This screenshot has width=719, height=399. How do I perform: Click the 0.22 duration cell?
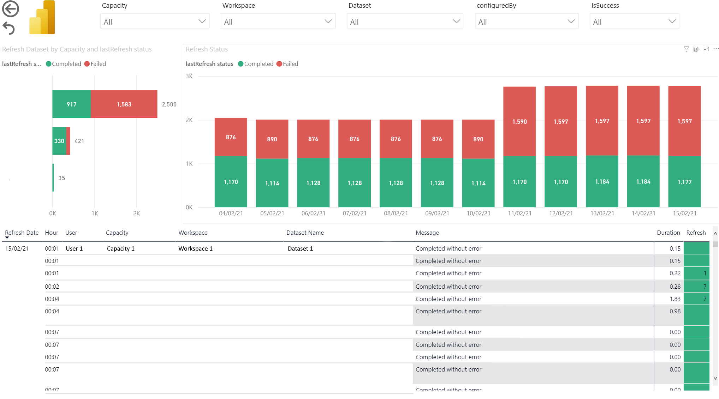click(x=675, y=273)
